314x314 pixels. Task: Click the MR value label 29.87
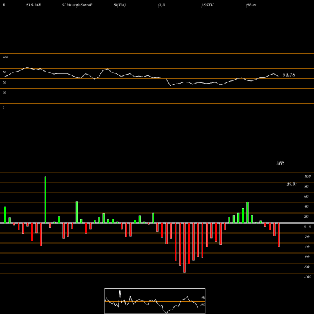coord(291,184)
